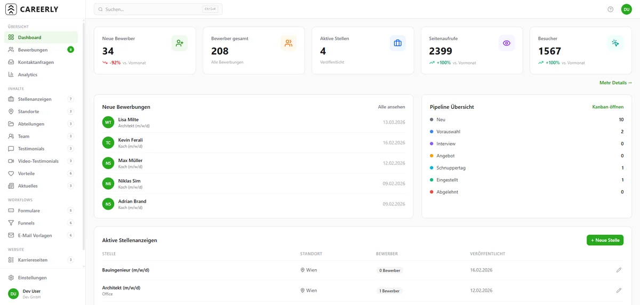Image resolution: width=640 pixels, height=305 pixels.
Task: Click the Aktive Stellen briefcase icon
Action: [397, 43]
